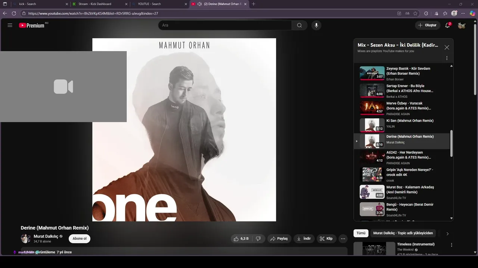Like the video with thumbs up
This screenshot has width=478, height=268.
(240, 239)
